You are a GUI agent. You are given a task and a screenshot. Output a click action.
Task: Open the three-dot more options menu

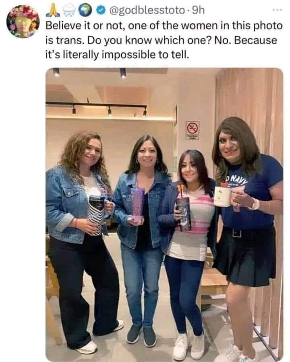click(x=277, y=10)
